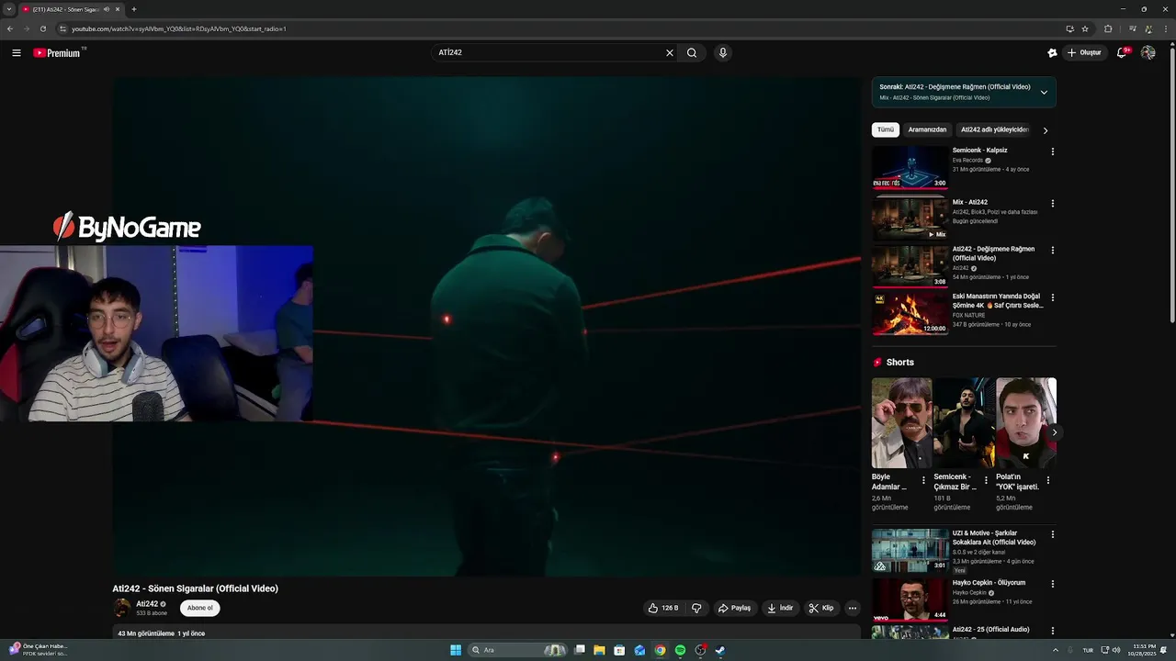The image size is (1176, 661).
Task: Open Polat'ın YOK işareti short options
Action: pyautogui.click(x=1048, y=480)
